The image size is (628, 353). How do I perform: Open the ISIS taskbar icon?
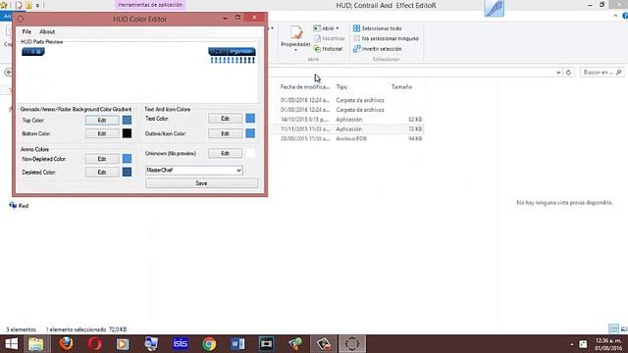tap(181, 344)
